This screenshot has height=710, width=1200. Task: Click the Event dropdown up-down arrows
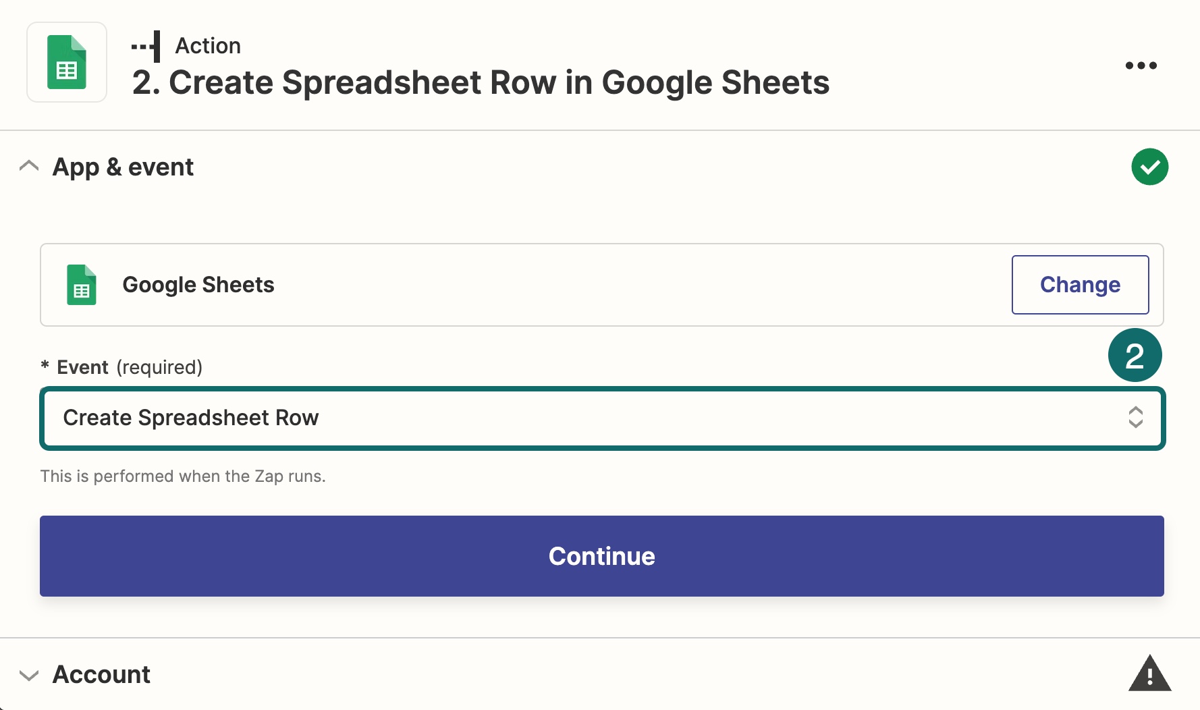[1135, 417]
